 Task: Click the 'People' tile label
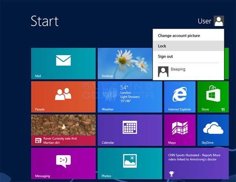coord(40,110)
